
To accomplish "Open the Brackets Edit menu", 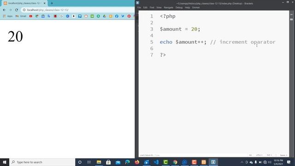I will [145, 7].
